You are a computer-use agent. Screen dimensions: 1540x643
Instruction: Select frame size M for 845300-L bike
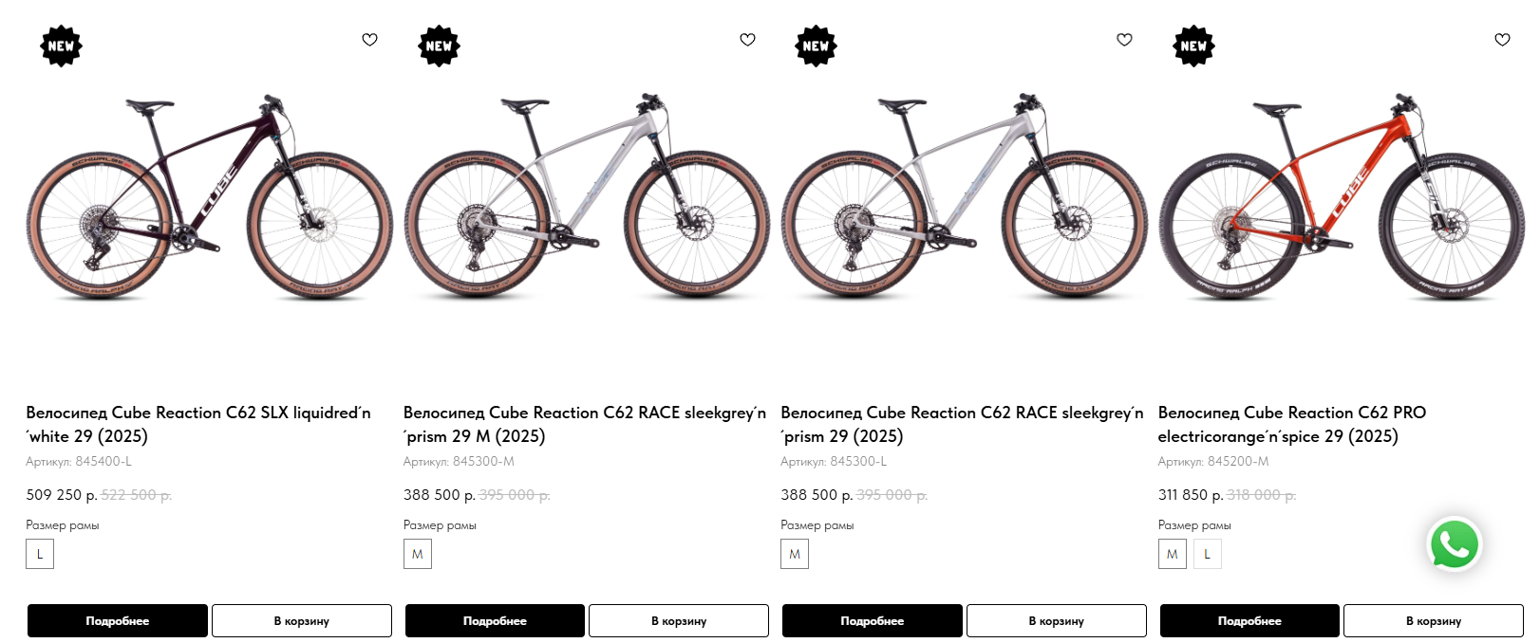[x=795, y=554]
